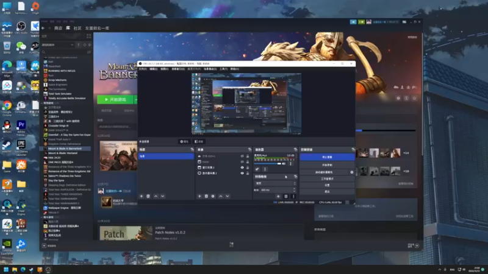The width and height of the screenshot is (488, 274).
Task: Toggle visibility of the second source in the OBS list
Action: [x=242, y=162]
